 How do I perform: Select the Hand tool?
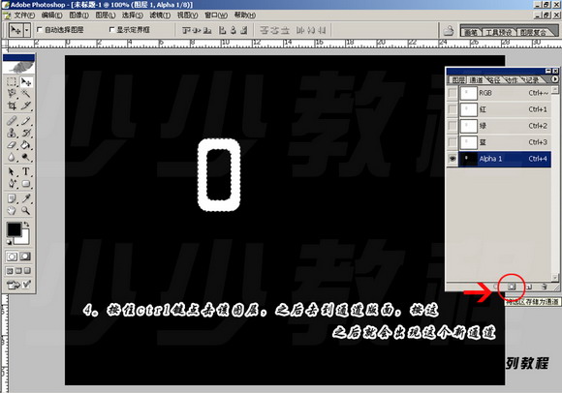pyautogui.click(x=12, y=210)
